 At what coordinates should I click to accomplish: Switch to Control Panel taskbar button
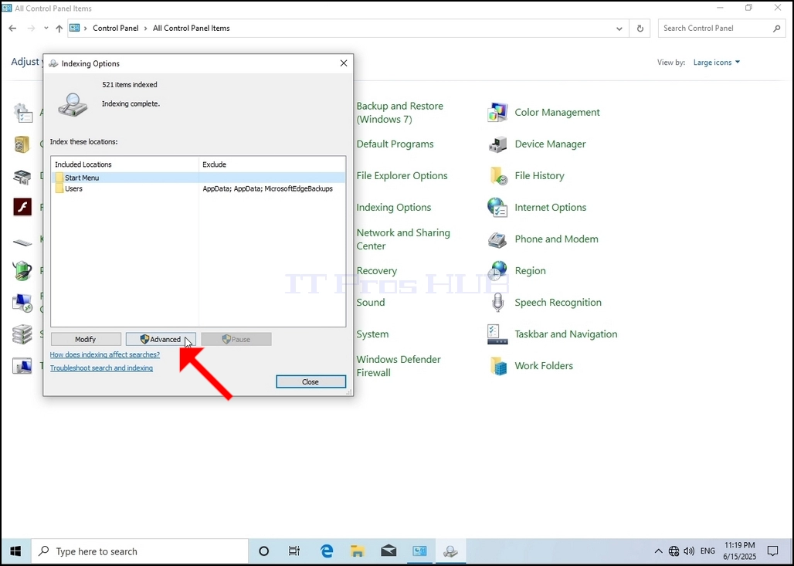419,551
